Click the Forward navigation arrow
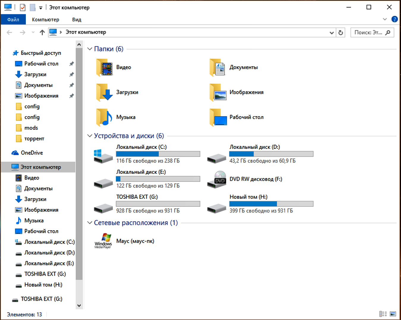 pyautogui.click(x=23, y=32)
